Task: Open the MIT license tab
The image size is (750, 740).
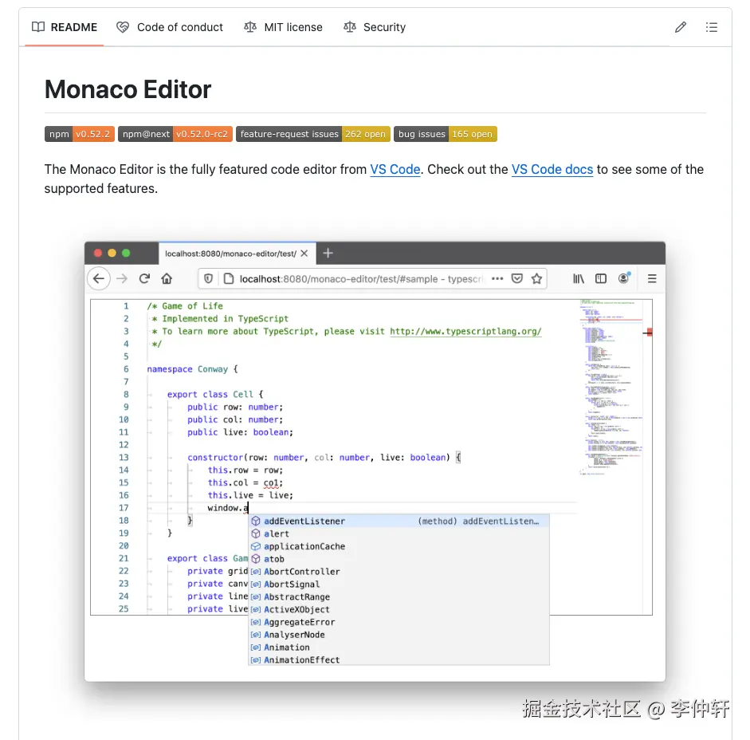Action: coord(283,27)
